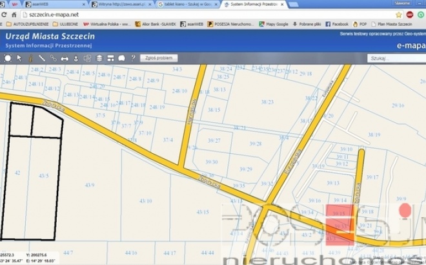Click the Zgłoś problem button

[159, 58]
